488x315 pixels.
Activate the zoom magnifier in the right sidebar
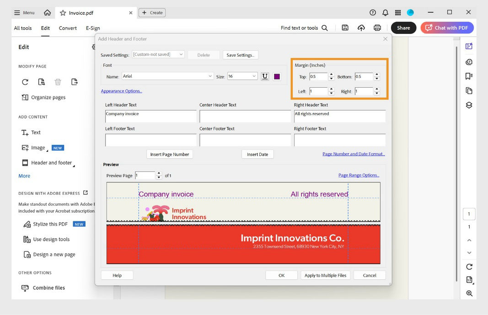(x=468, y=293)
